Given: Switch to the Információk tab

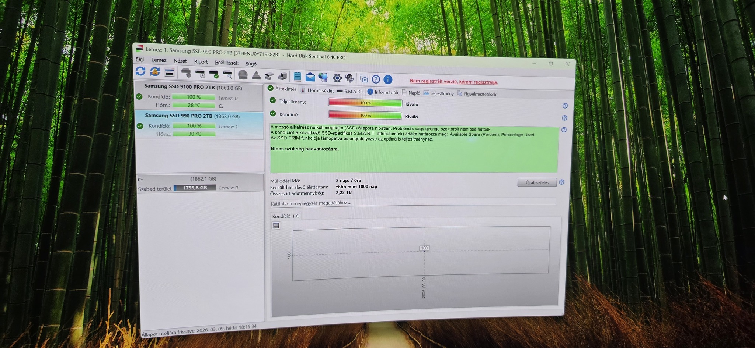Looking at the screenshot, I should pos(383,92).
